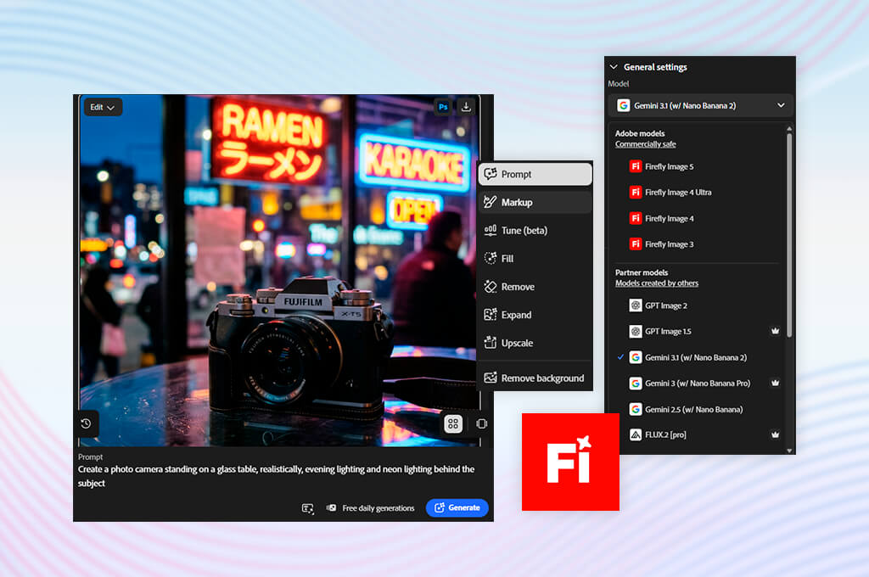Open the Model dropdown showing Gemini 3.1
The width and height of the screenshot is (869, 577).
[700, 105]
